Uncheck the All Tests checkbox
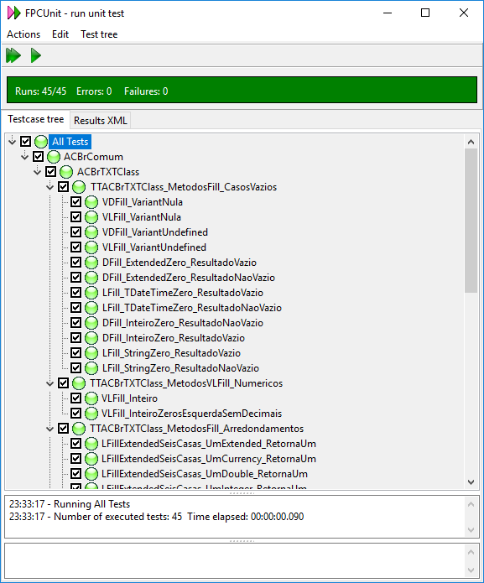The width and height of the screenshot is (484, 583). pyautogui.click(x=25, y=142)
